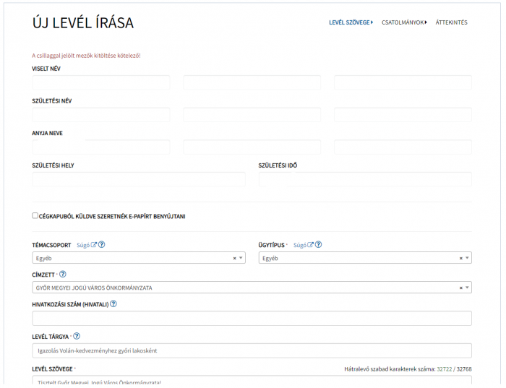Go to the Áttekintés step

point(451,22)
